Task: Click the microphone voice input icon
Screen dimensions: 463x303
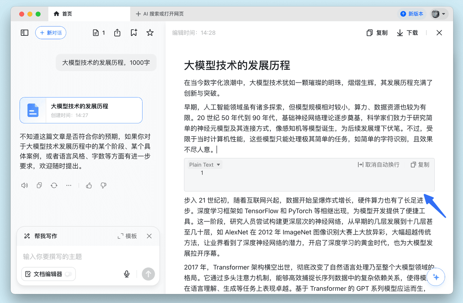Action: pyautogui.click(x=127, y=274)
